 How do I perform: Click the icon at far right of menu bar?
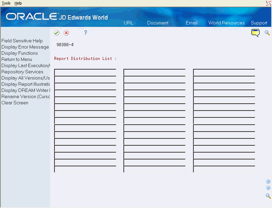pos(269,3)
